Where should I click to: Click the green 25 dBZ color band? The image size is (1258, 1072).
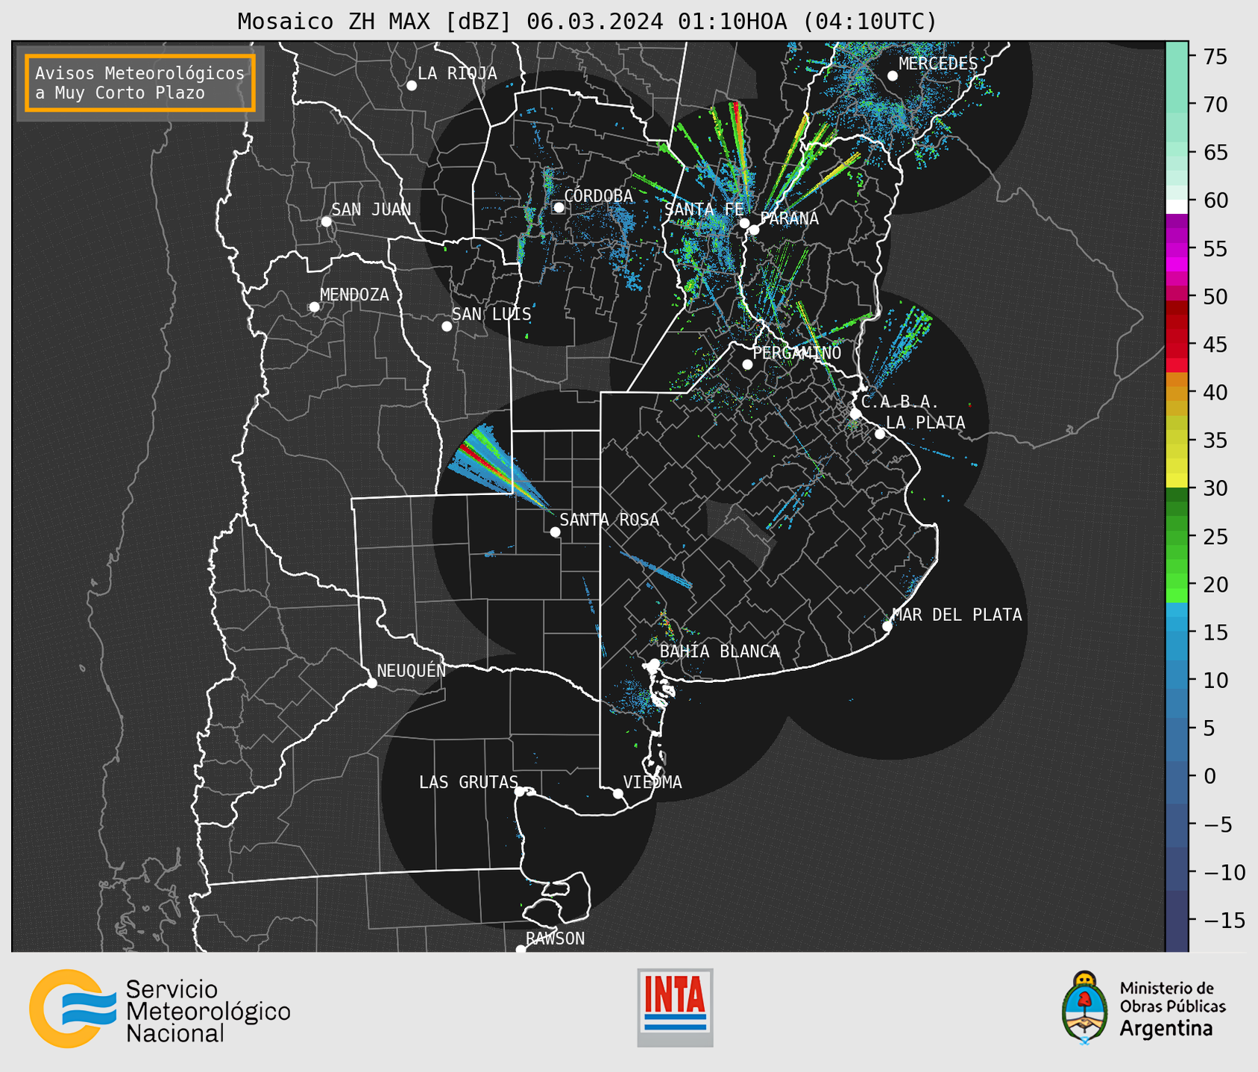1177,537
